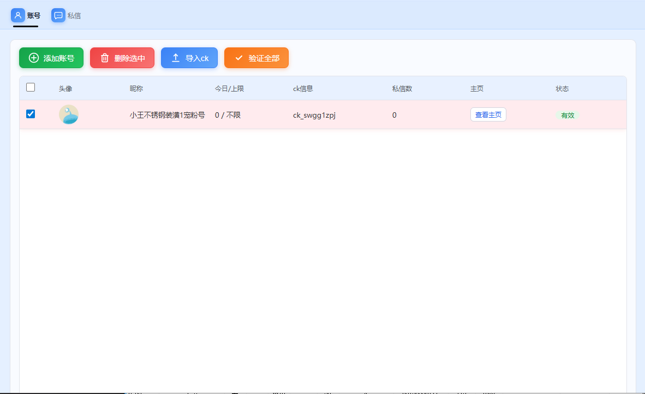Viewport: 645px width, 394px height.
Task: Click the 今日/上限 column header
Action: click(x=229, y=89)
